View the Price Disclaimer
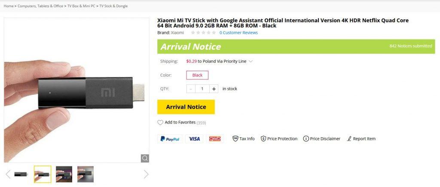Viewport: 440px width, 187px height. coord(322,139)
